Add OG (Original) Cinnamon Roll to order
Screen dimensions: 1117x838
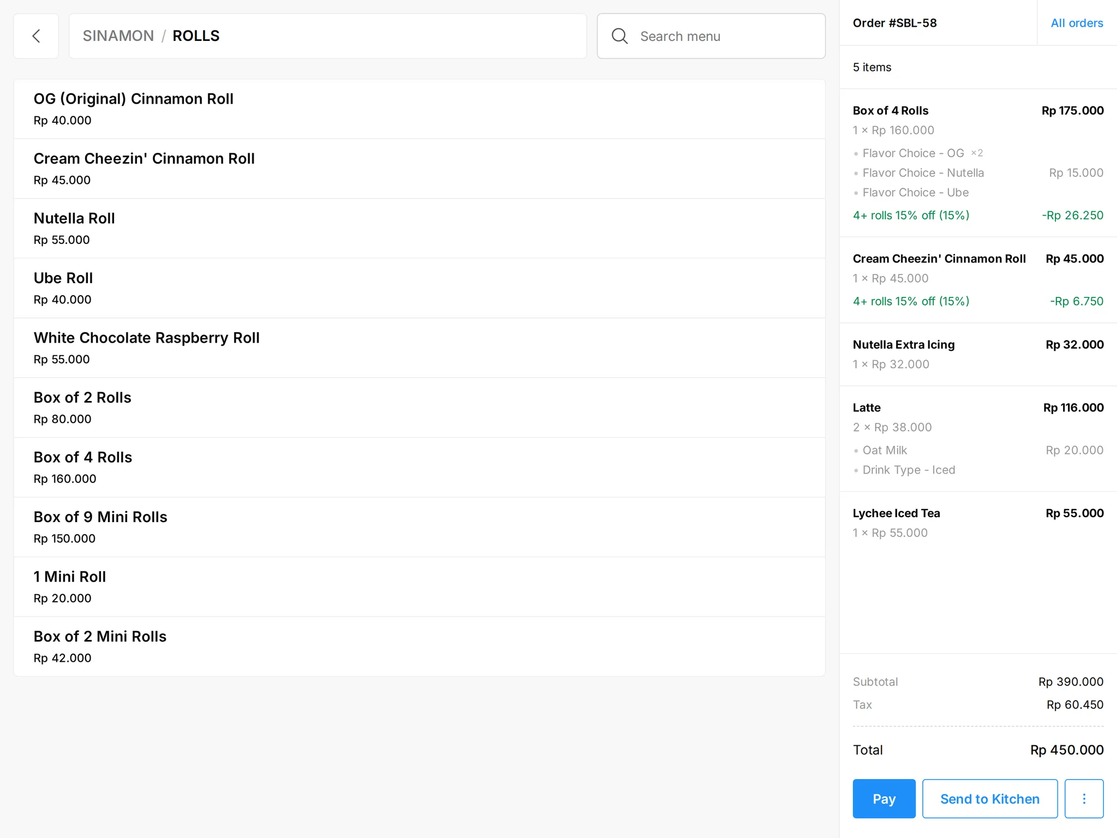coord(419,109)
